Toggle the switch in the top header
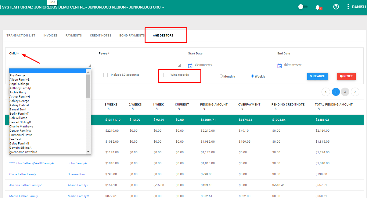 303,7
